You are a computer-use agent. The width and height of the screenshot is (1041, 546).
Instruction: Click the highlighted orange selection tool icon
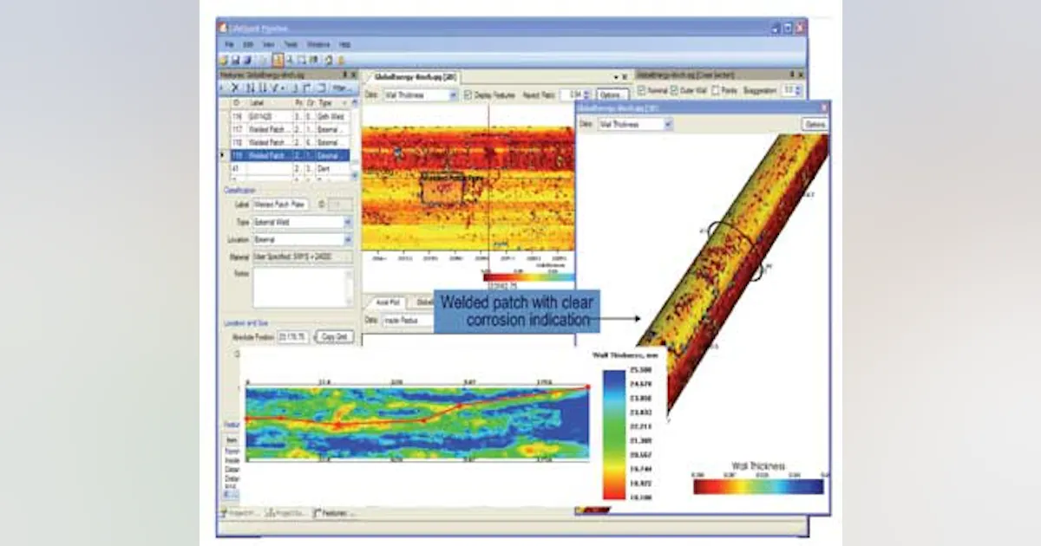coord(278,60)
